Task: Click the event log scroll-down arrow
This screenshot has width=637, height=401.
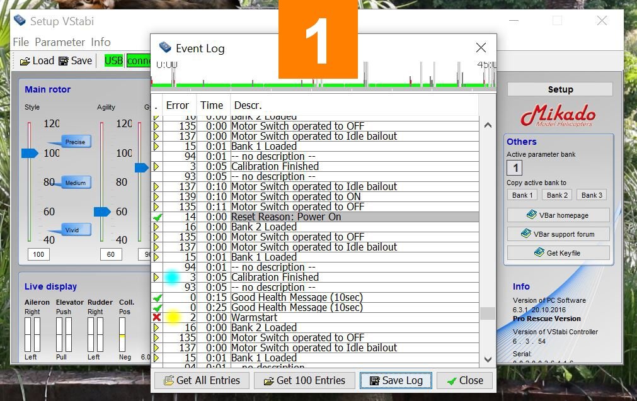Action: [x=488, y=359]
